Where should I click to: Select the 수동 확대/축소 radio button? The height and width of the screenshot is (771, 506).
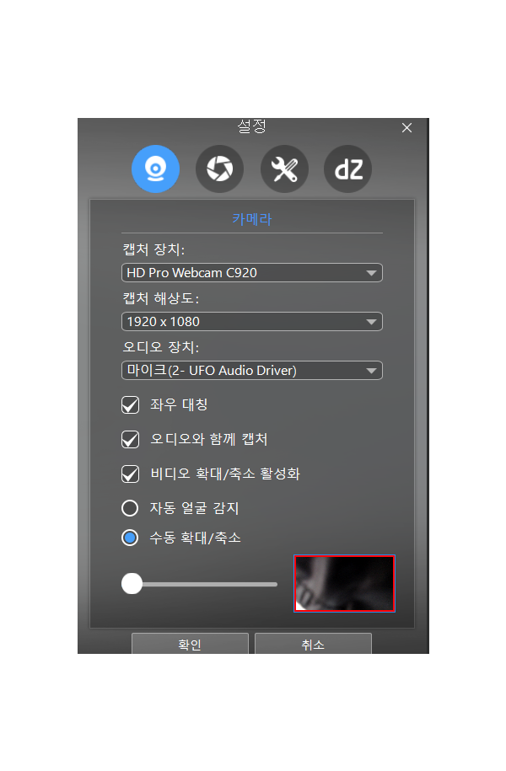[x=130, y=538]
